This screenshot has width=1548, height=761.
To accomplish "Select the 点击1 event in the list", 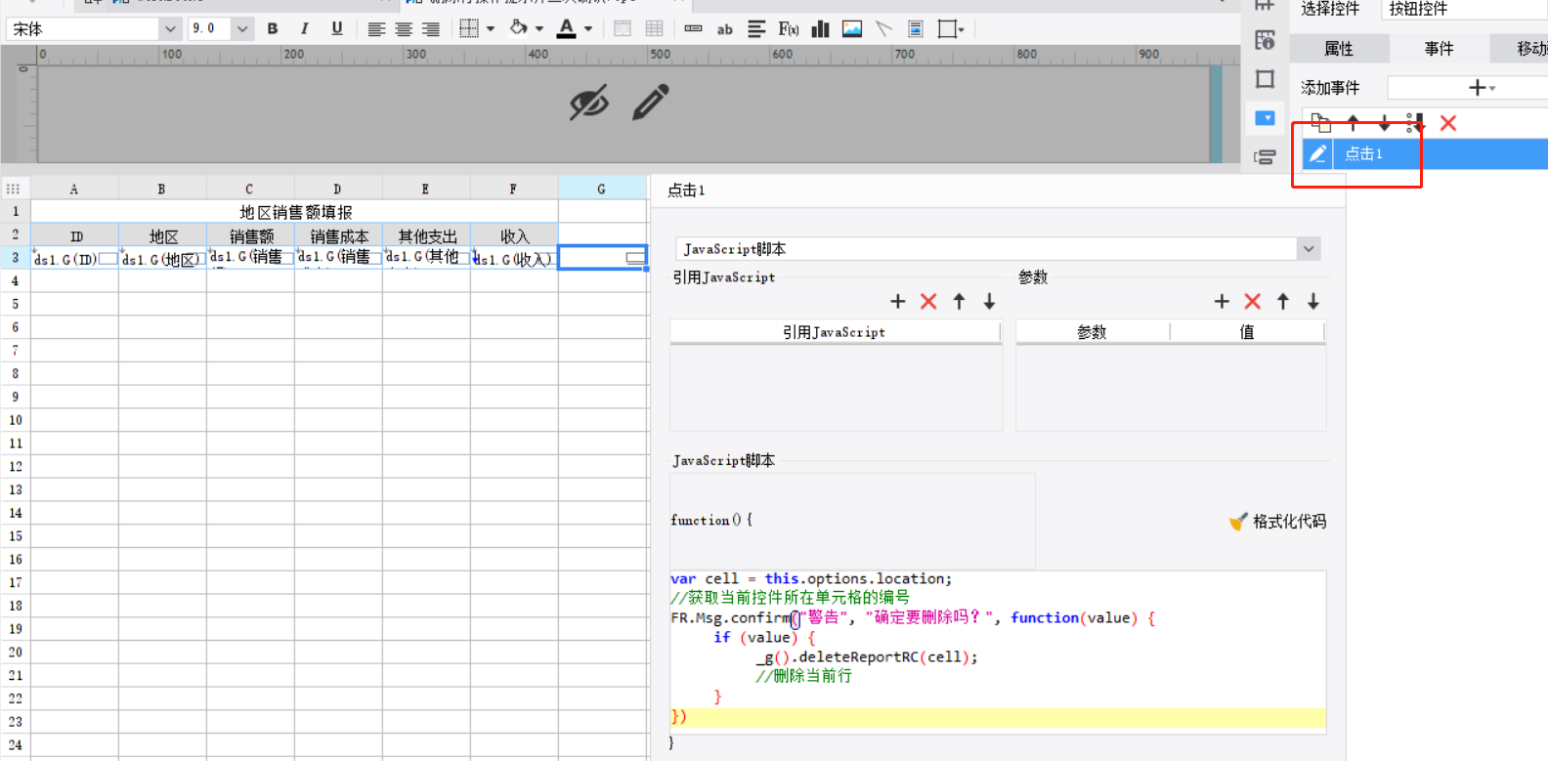I will (1364, 154).
